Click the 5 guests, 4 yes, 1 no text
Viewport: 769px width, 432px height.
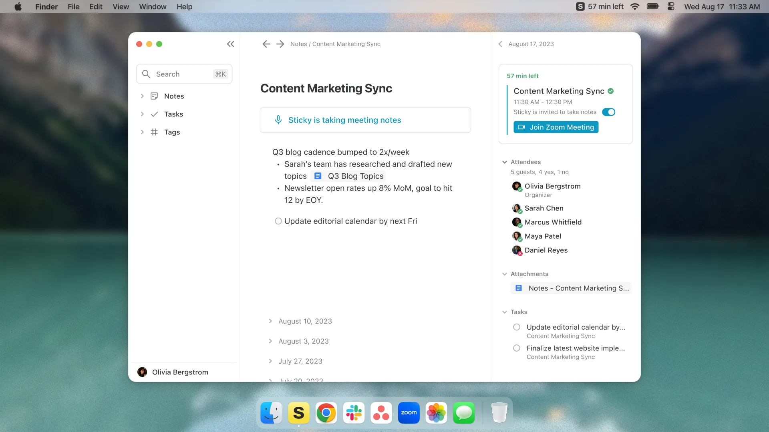(x=540, y=172)
